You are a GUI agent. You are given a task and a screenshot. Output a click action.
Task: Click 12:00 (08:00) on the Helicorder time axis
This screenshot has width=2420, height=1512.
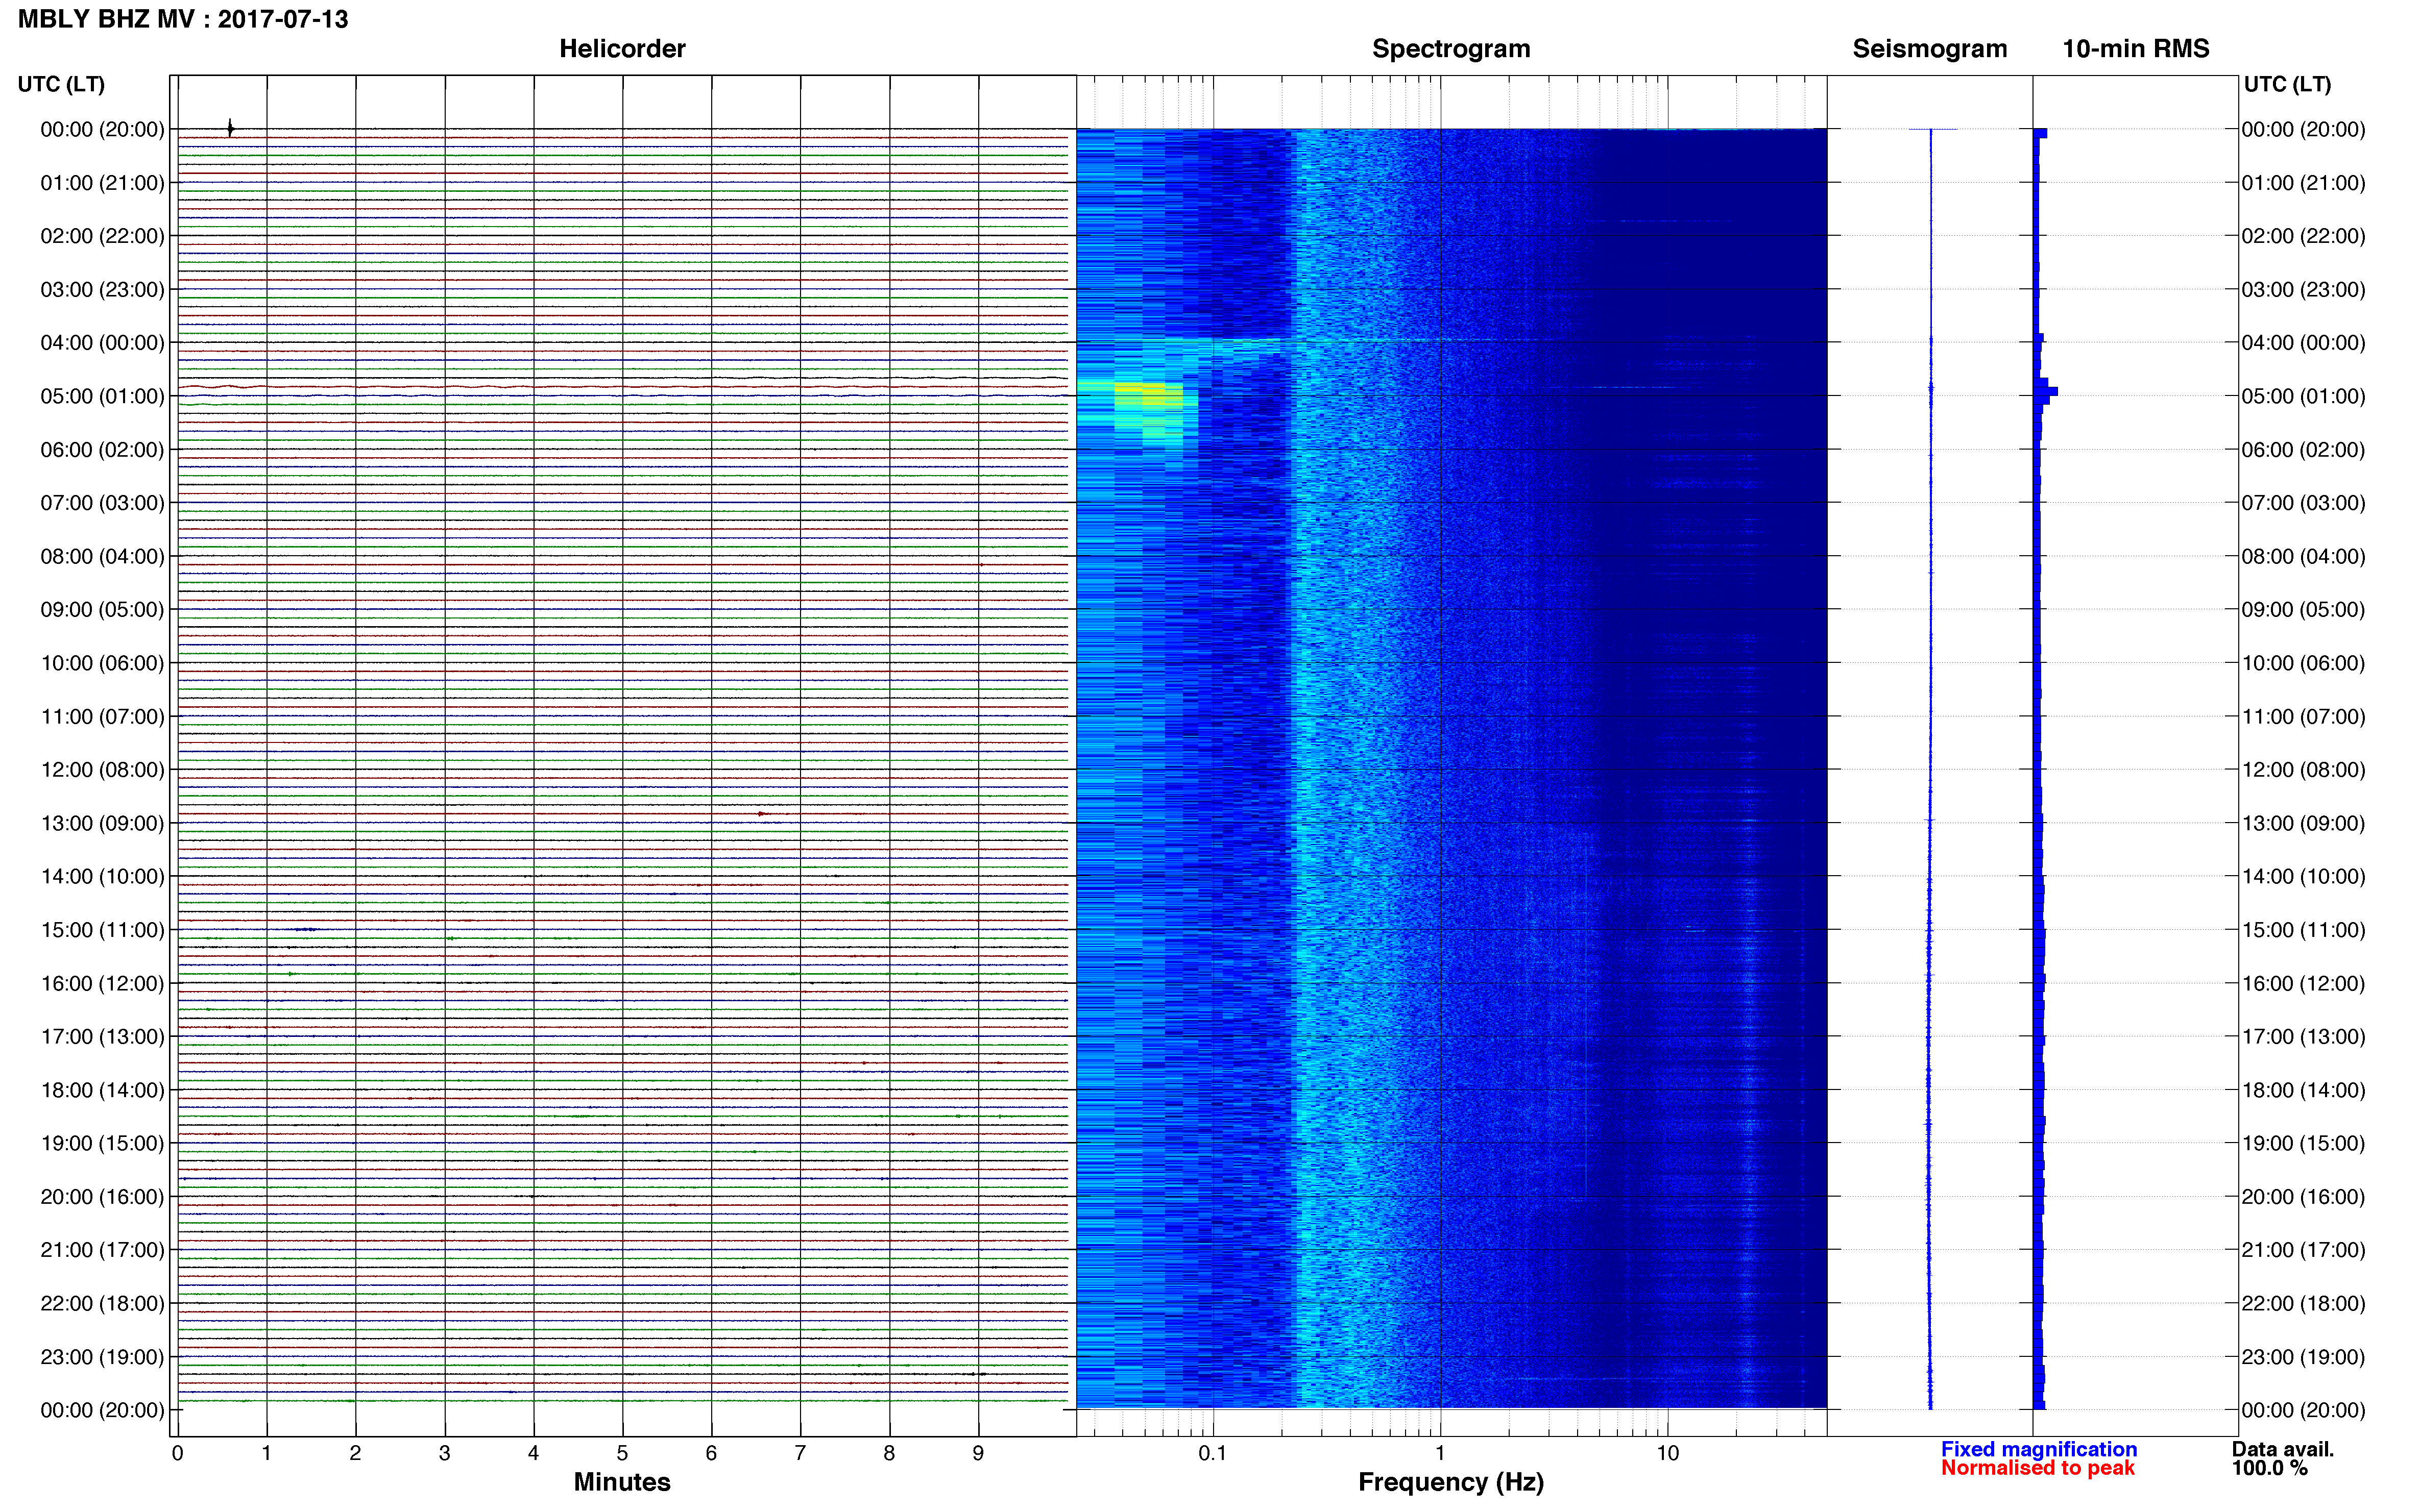pos(102,770)
